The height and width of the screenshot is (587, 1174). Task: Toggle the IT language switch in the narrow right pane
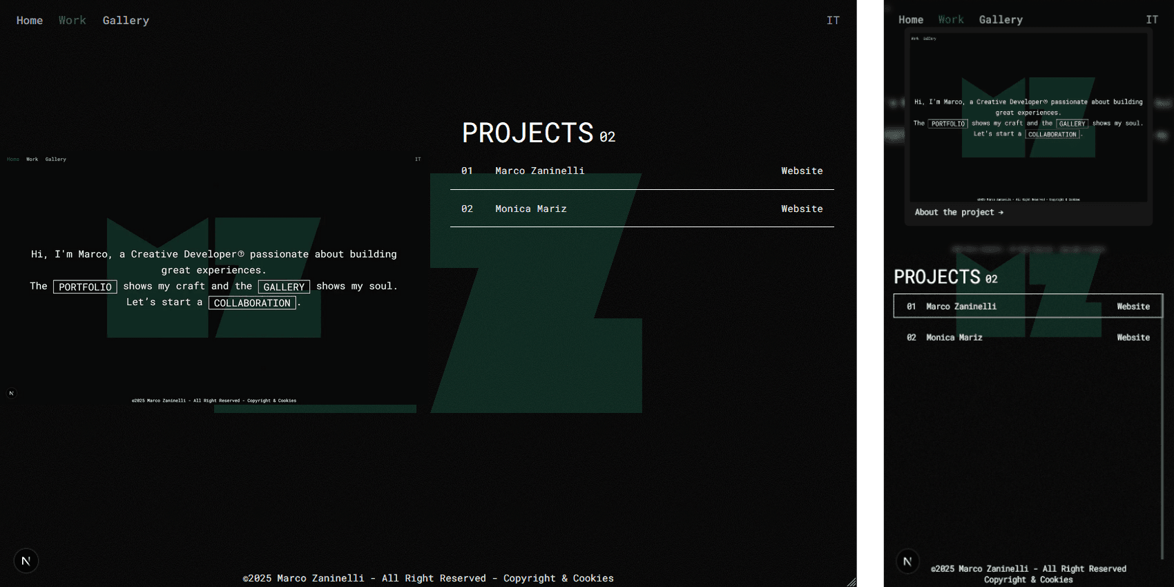[x=1152, y=20]
